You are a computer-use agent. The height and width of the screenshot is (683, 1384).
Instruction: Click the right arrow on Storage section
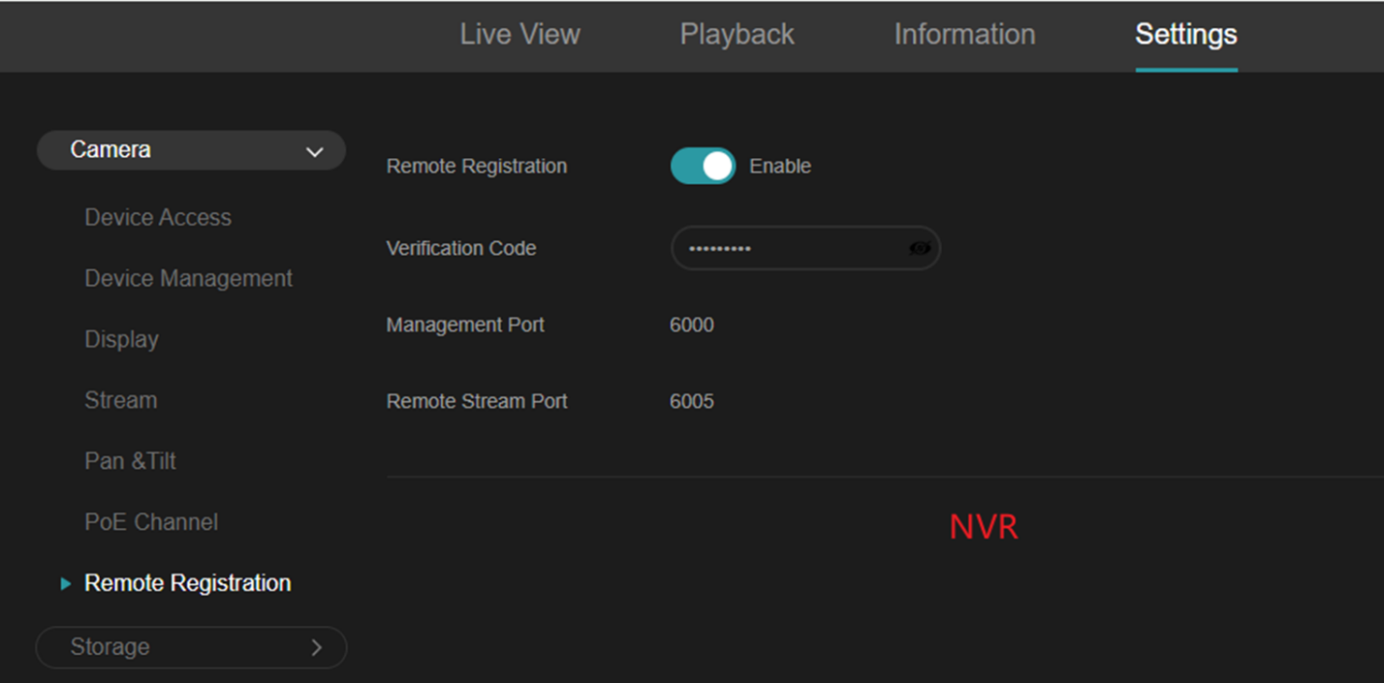click(x=316, y=647)
